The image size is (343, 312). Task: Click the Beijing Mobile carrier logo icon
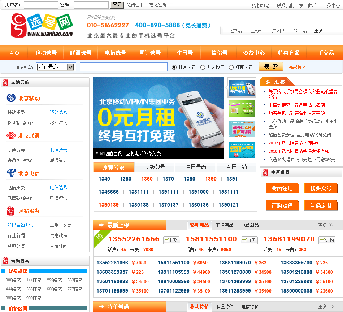point(11,98)
